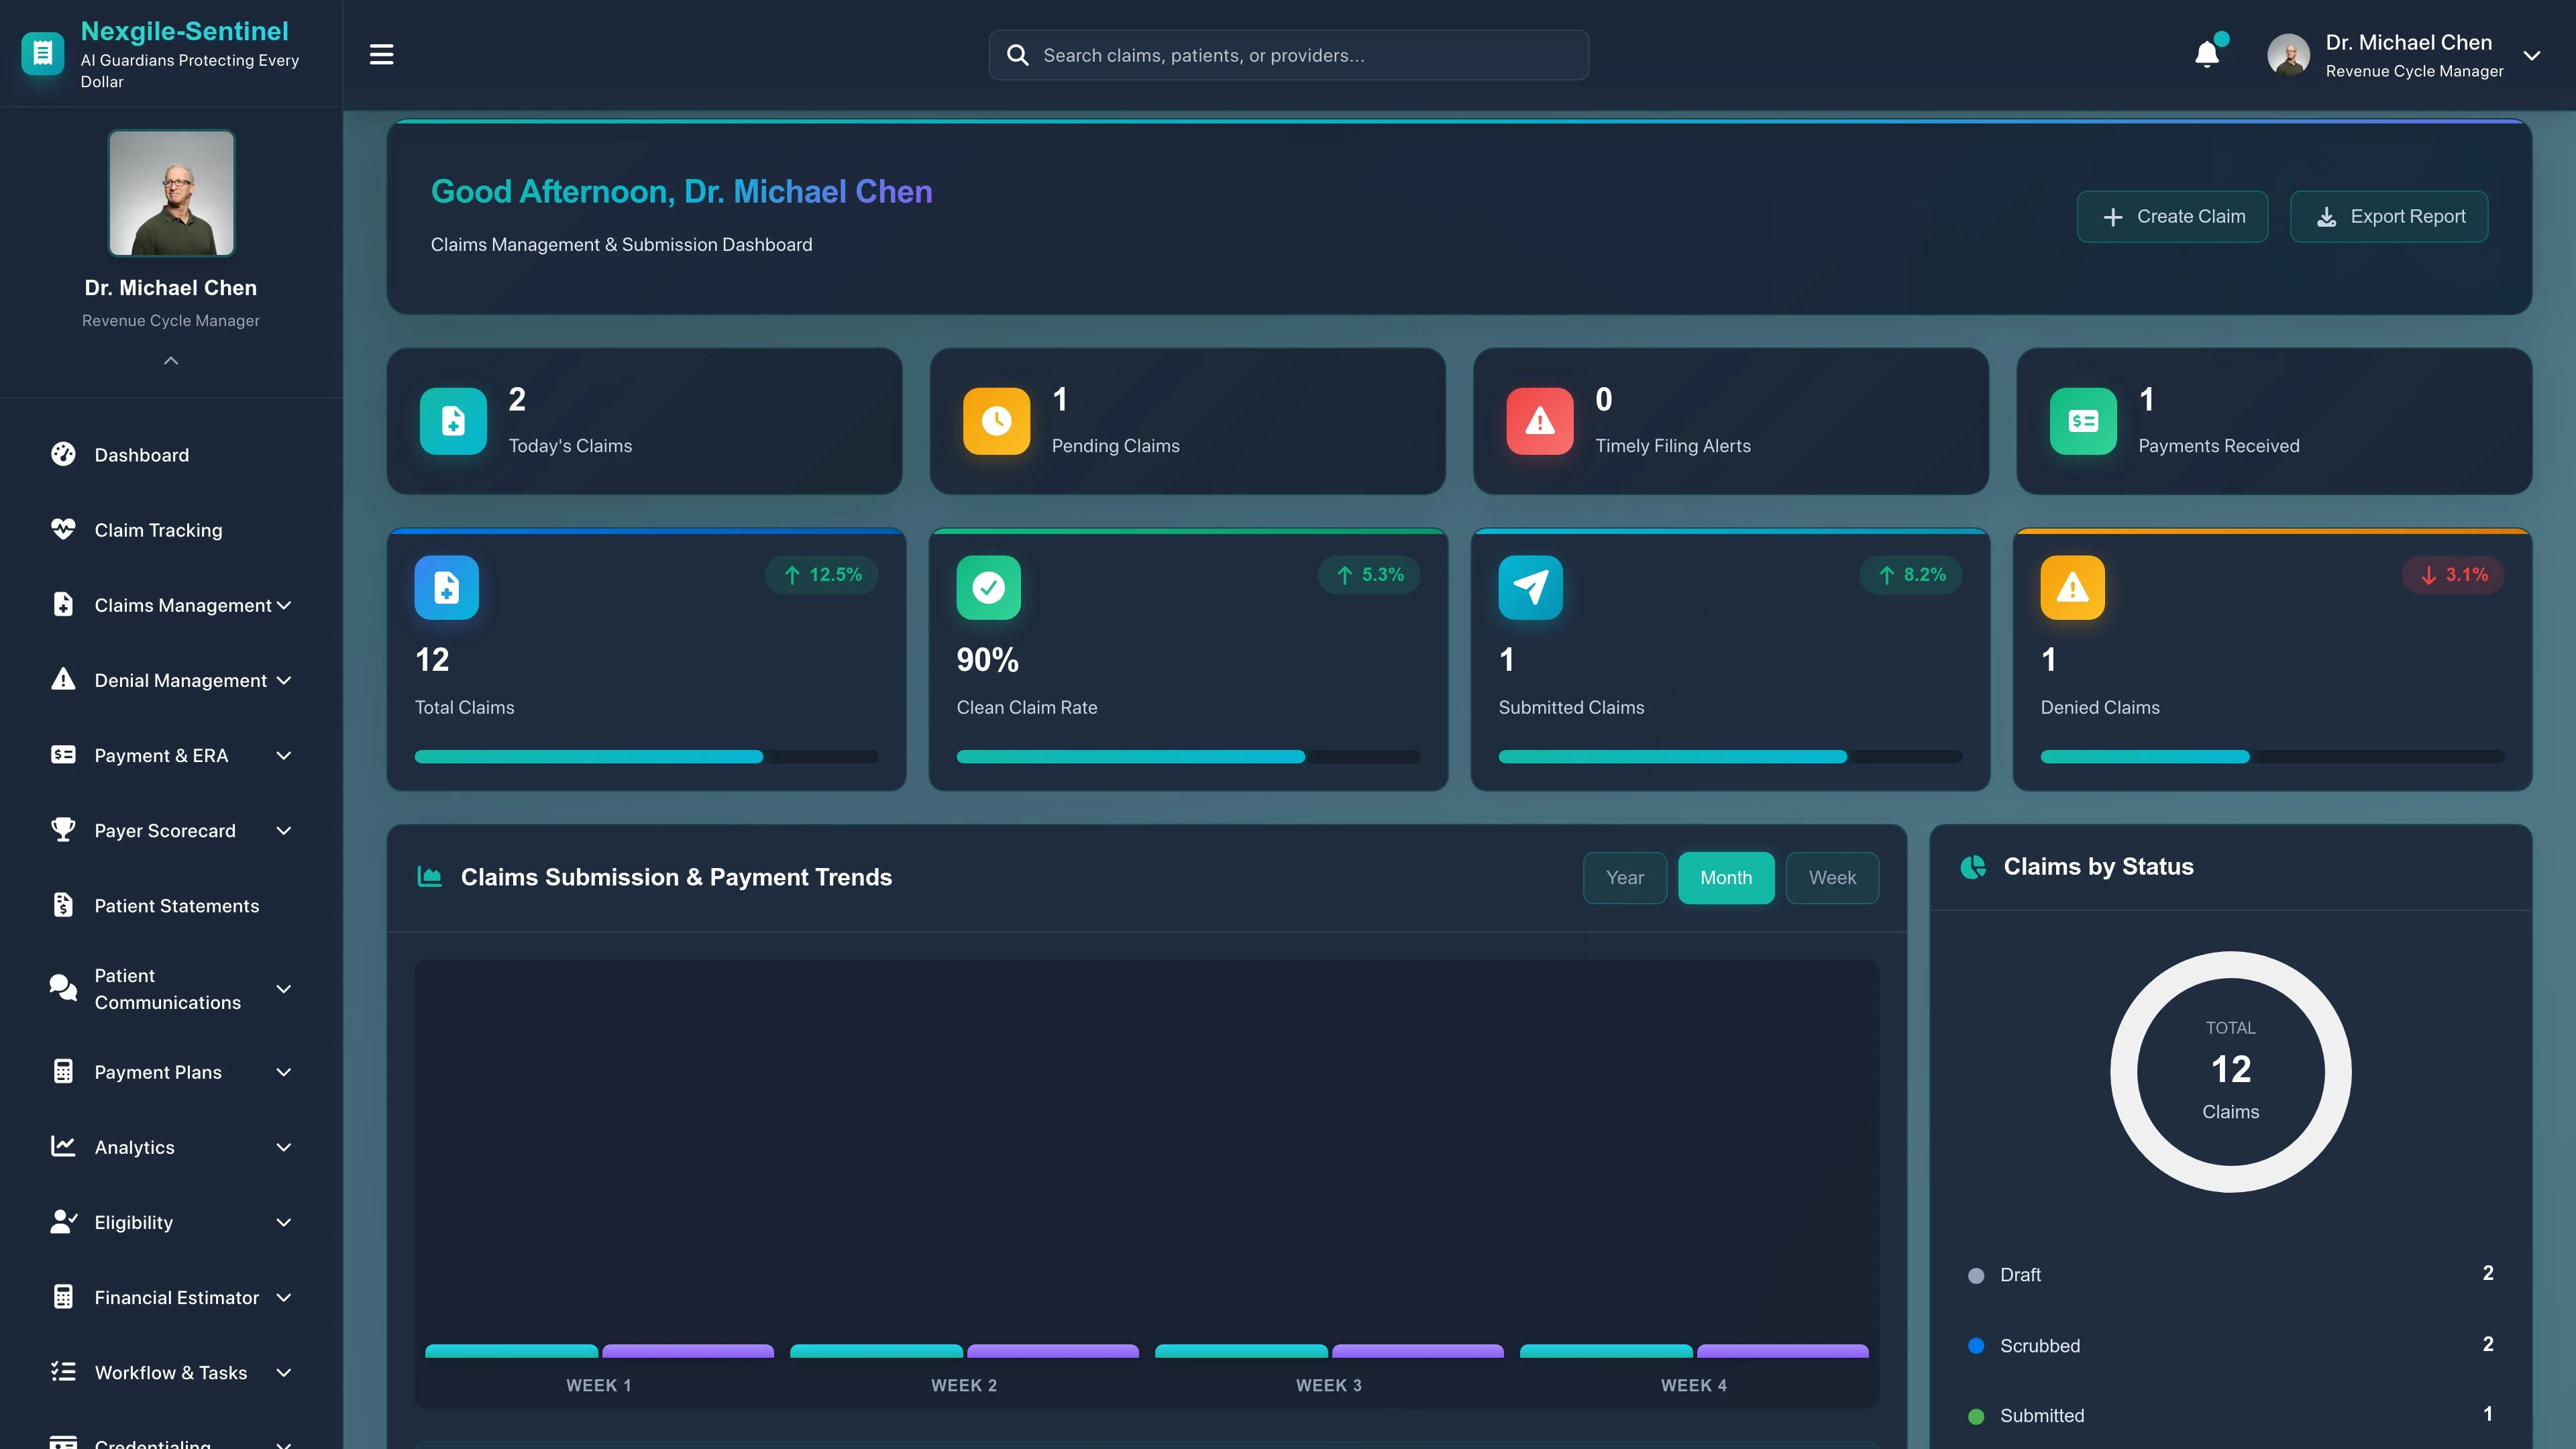Image resolution: width=2576 pixels, height=1449 pixels.
Task: Click the Export Report button
Action: click(x=2389, y=216)
